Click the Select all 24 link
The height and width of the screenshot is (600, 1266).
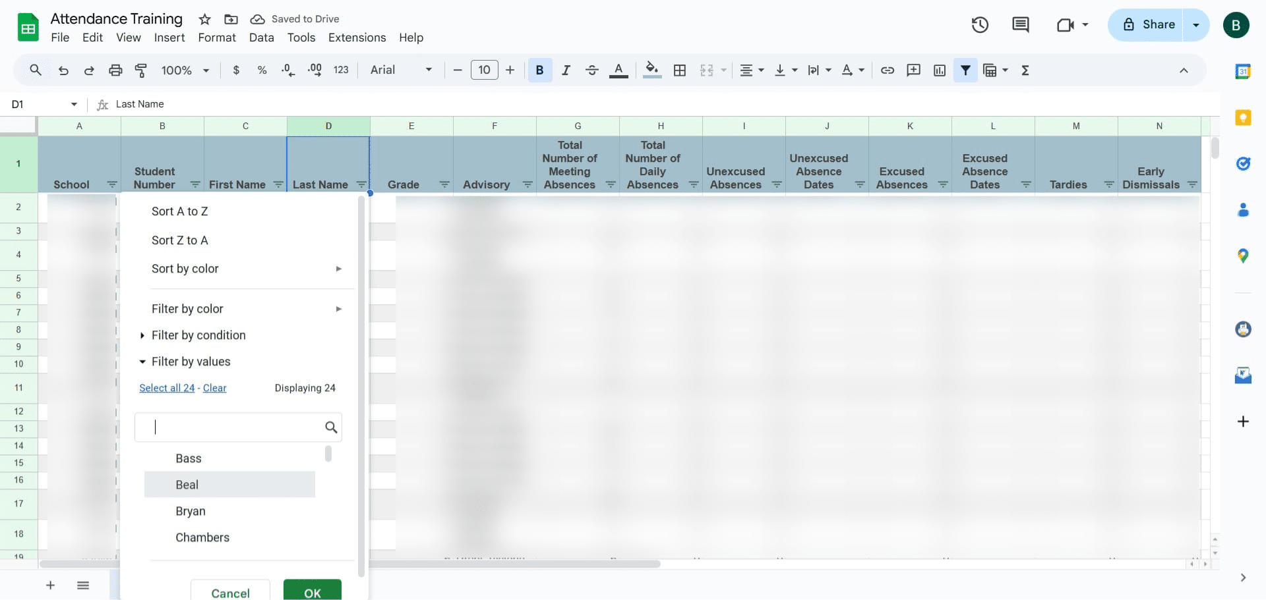(167, 388)
